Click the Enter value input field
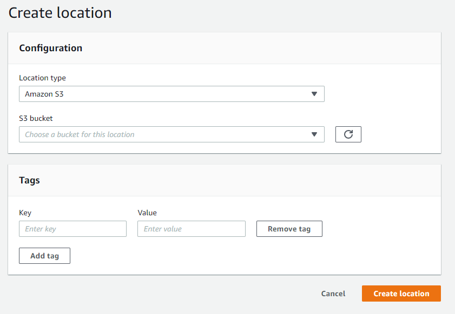This screenshot has height=314, width=455. [x=191, y=228]
